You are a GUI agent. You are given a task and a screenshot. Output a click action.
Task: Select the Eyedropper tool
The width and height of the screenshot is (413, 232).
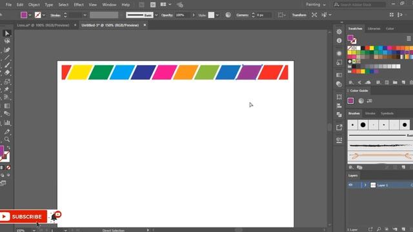7,131
